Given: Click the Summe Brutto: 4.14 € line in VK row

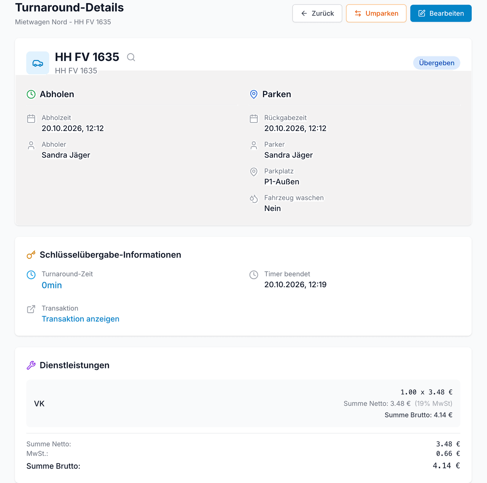Looking at the screenshot, I should (x=419, y=415).
